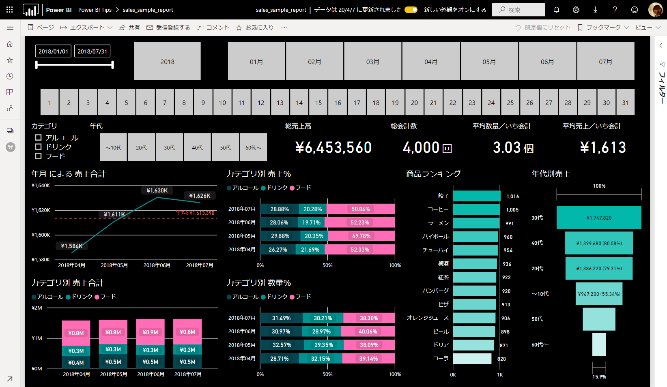Screen dimensions: 667x387
Task: Click the download arrow icon
Action: tap(595, 10)
